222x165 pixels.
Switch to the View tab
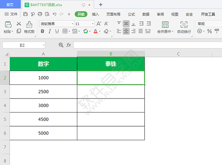[175, 14]
